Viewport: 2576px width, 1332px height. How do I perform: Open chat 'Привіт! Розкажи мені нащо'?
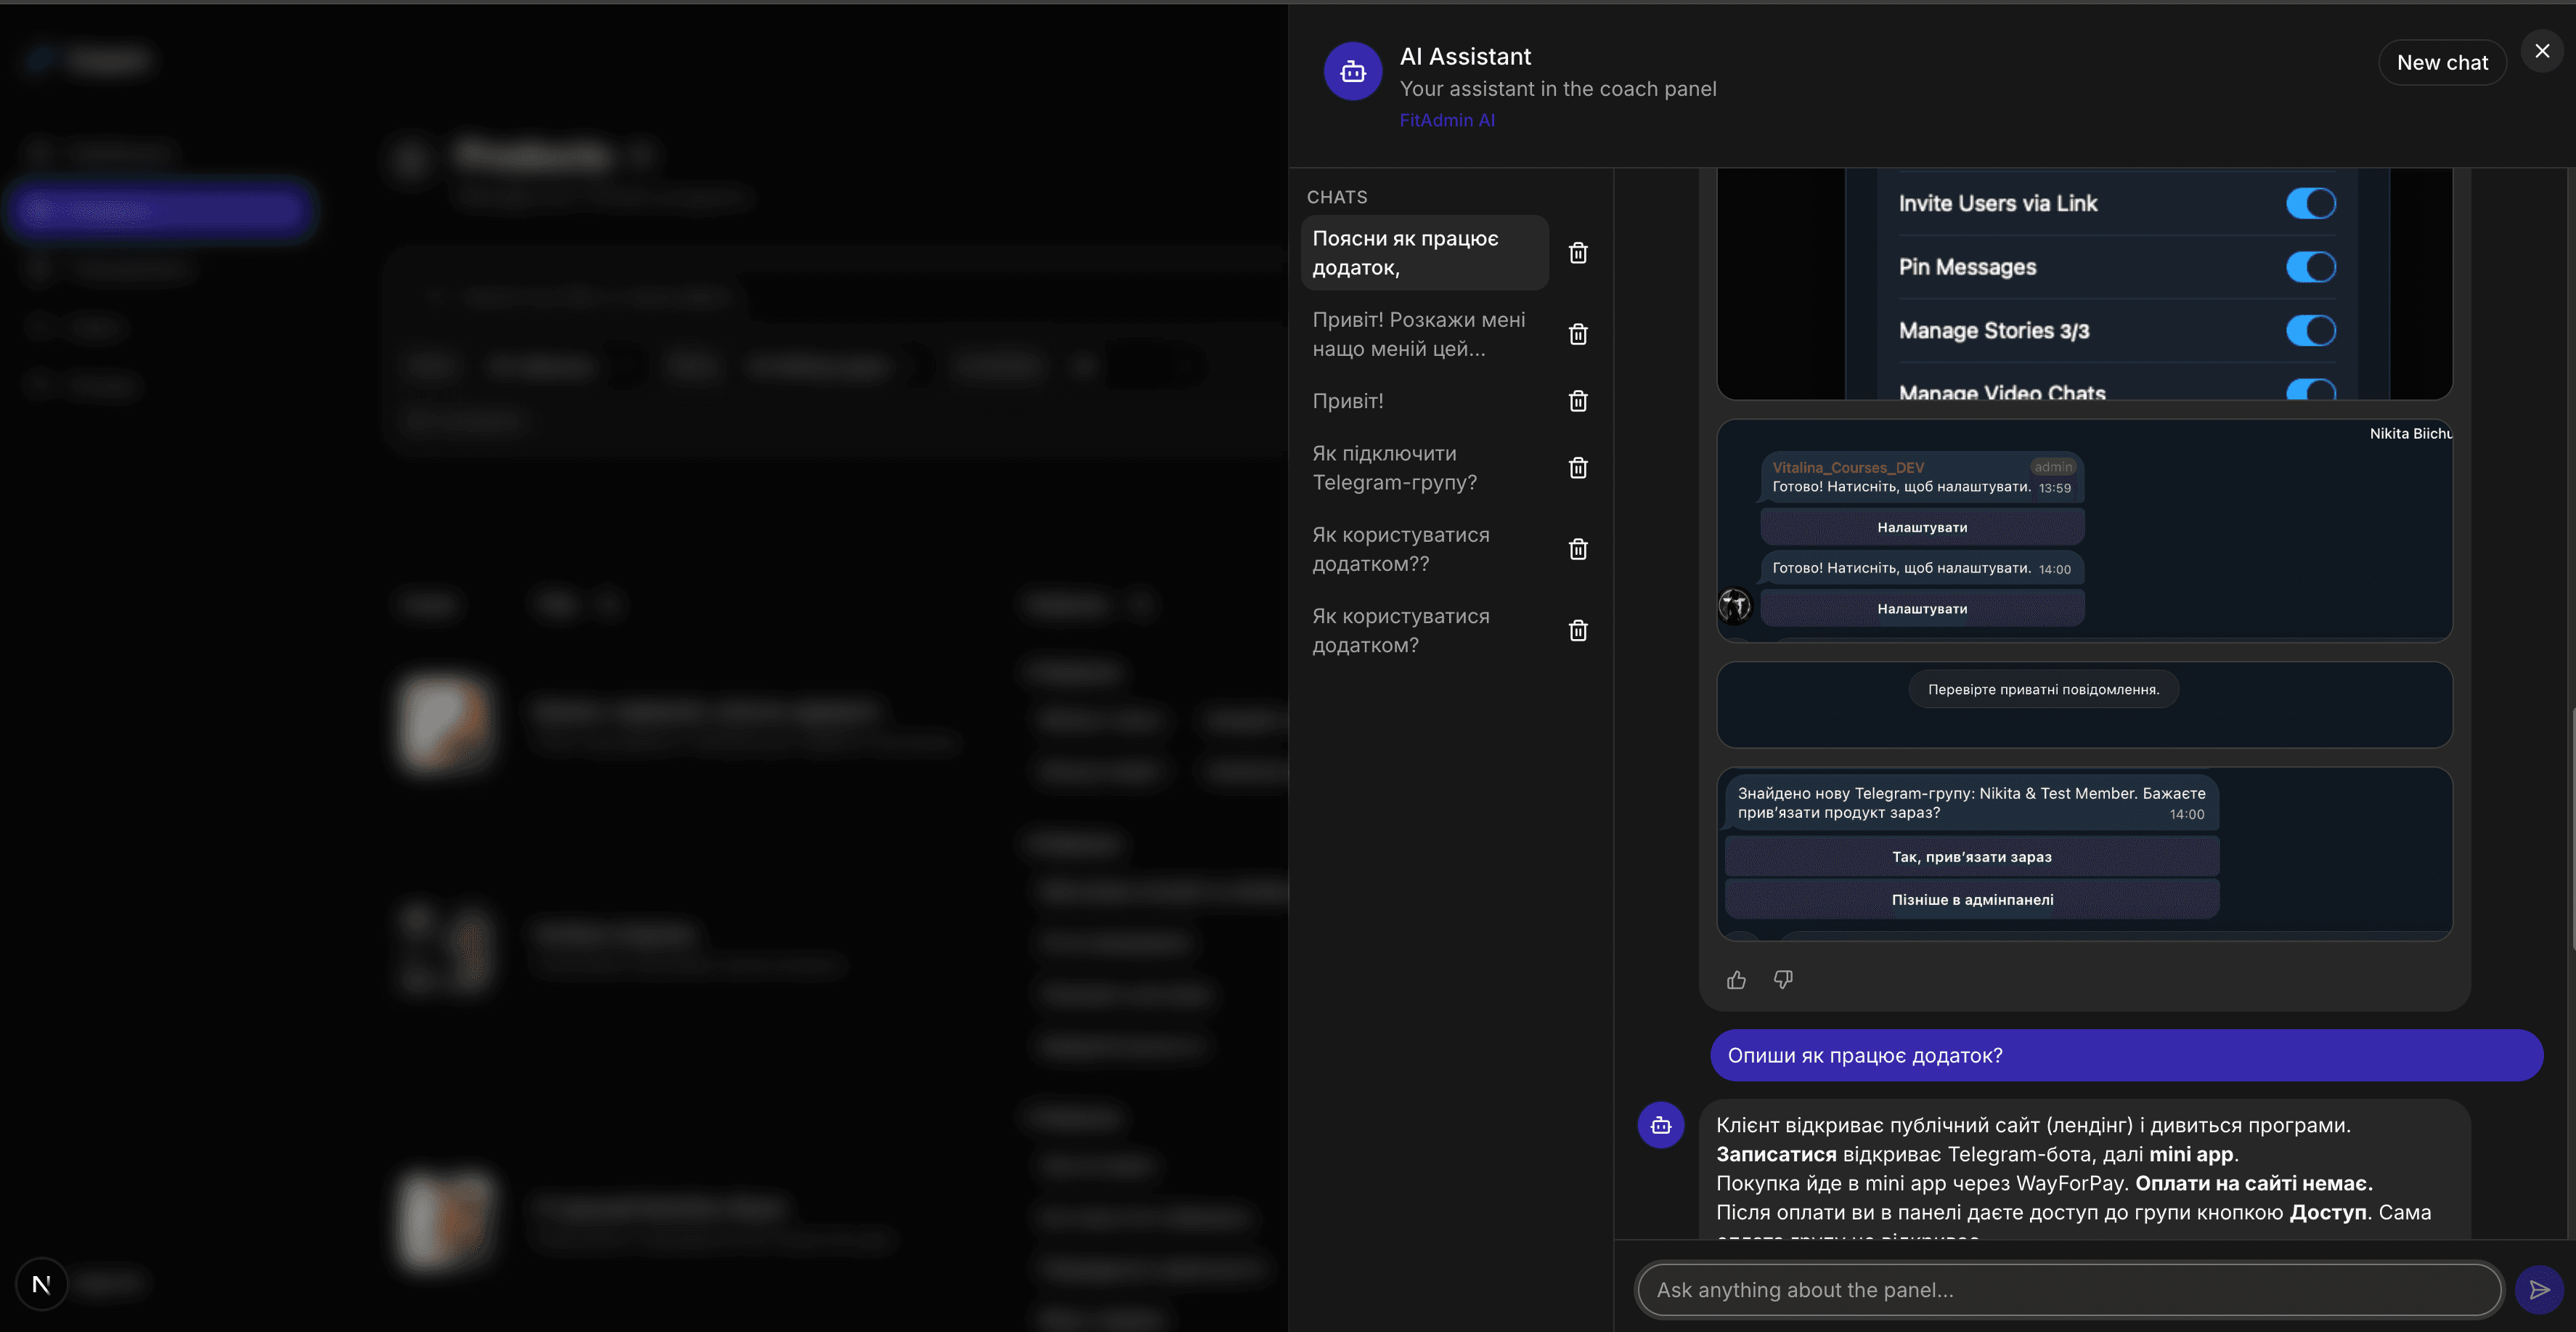tap(1425, 334)
